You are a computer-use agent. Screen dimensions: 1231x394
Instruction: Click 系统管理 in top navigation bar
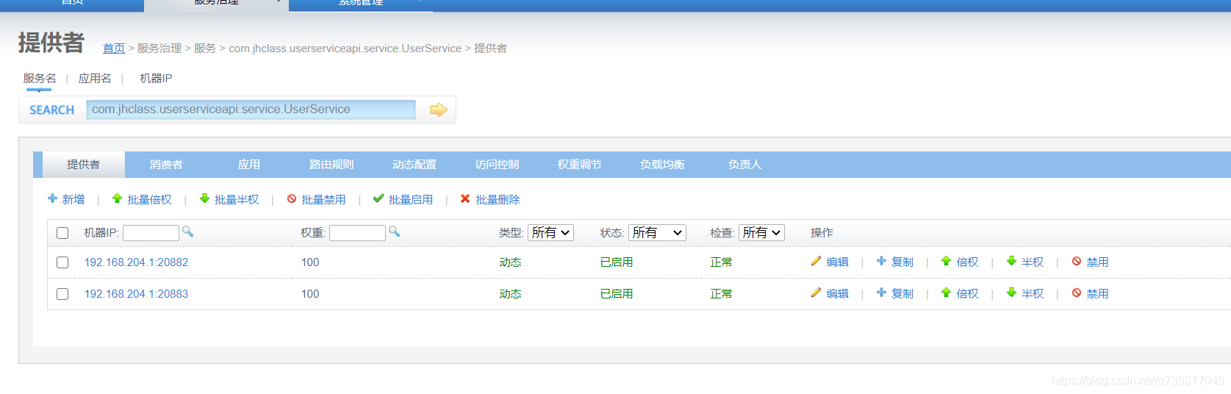point(360,3)
